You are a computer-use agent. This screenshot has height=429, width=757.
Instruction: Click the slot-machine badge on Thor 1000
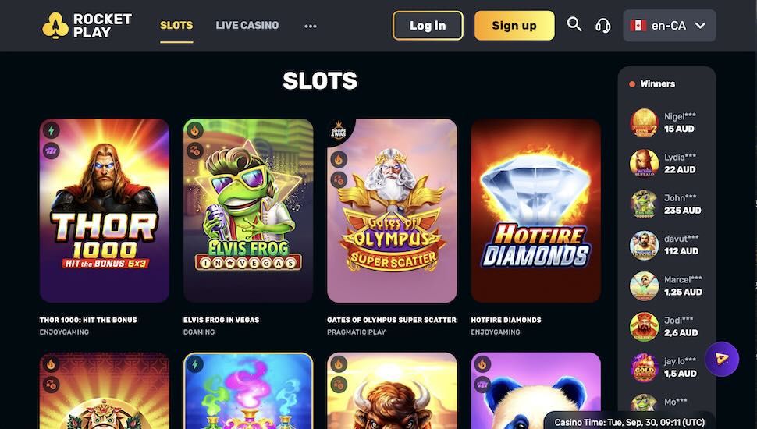(x=52, y=151)
